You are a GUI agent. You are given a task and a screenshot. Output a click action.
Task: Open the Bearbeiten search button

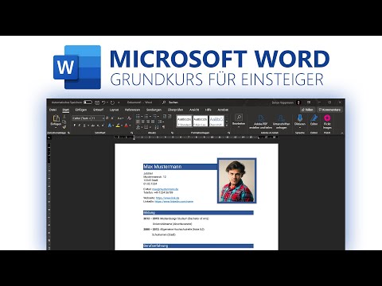click(x=239, y=120)
